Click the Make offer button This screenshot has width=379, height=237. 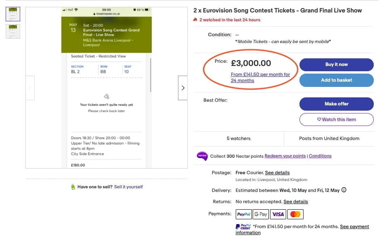coord(337,104)
